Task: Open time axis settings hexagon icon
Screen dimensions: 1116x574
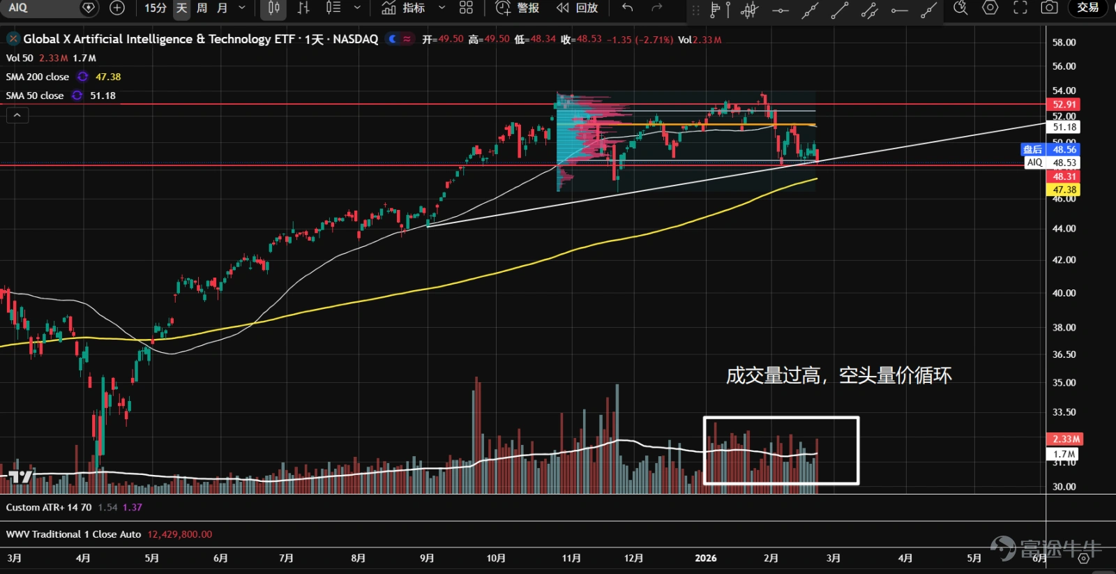Action: [1083, 558]
